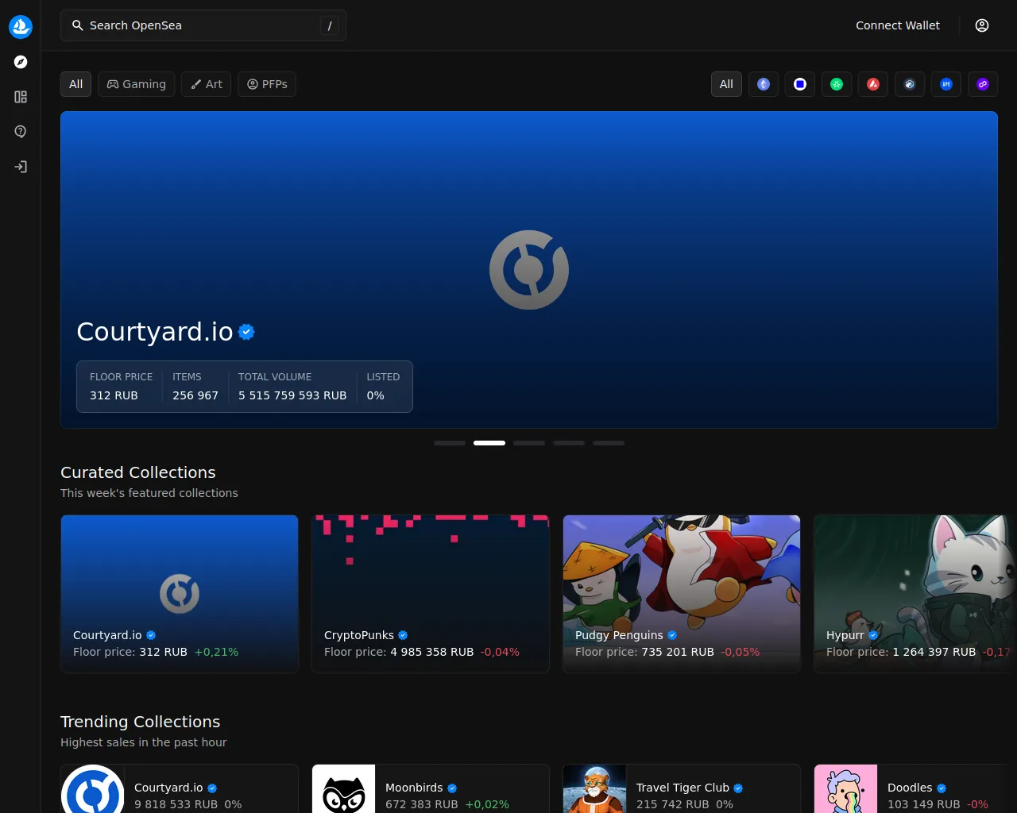This screenshot has width=1017, height=813.
Task: Switch to the Art category
Action: tap(207, 84)
